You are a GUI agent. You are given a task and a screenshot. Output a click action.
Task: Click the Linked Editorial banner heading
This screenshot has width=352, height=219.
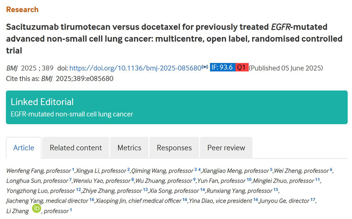(x=42, y=102)
